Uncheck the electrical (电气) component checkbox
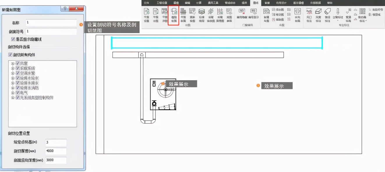This screenshot has width=385, height=172. (x=18, y=93)
